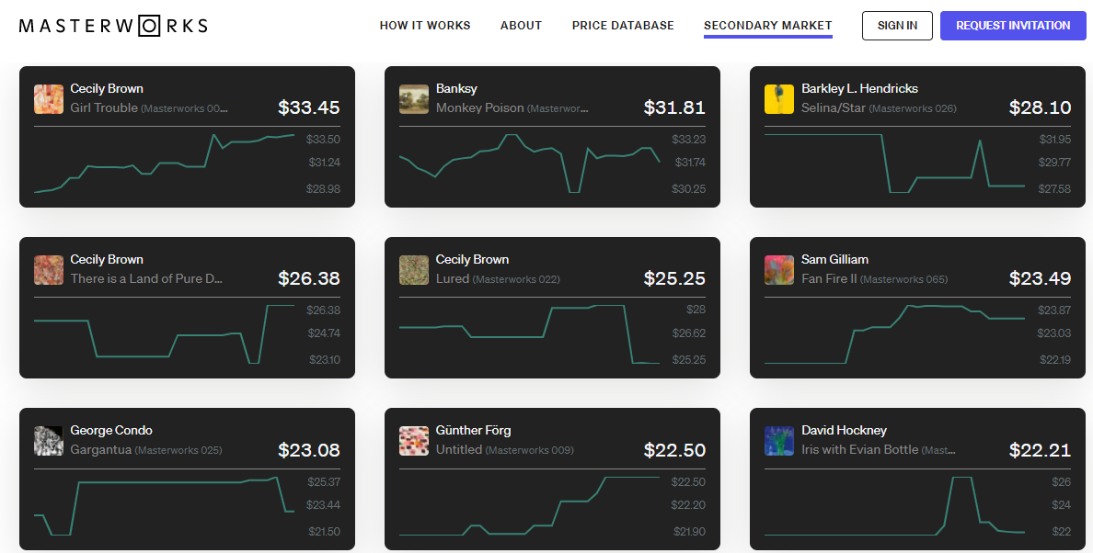Open Selina/Star artwork thumbnail
Viewport: 1093px width, 553px height.
[x=779, y=99]
